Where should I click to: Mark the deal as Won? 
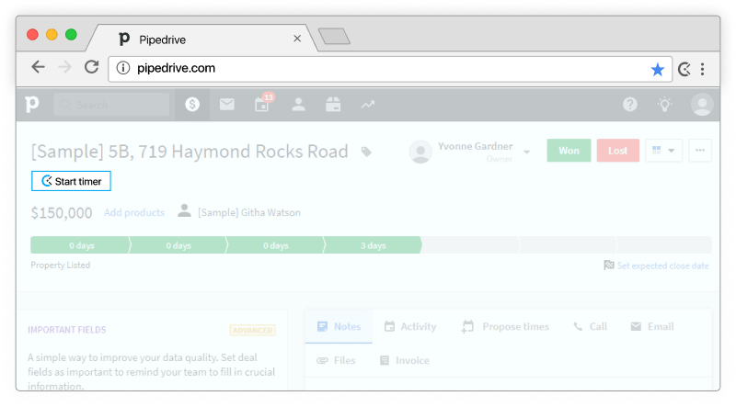tap(569, 151)
